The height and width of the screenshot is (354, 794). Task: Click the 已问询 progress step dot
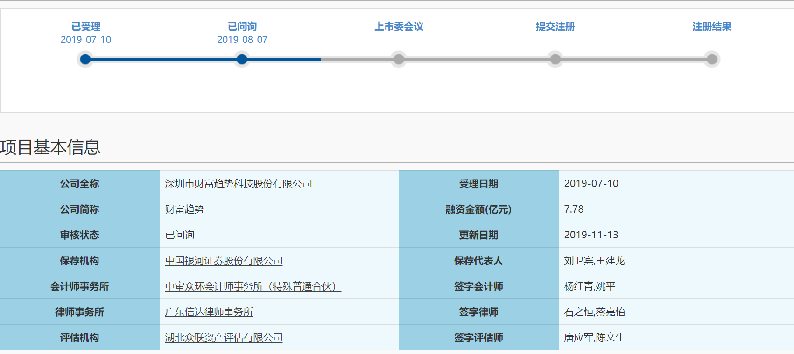(x=242, y=59)
